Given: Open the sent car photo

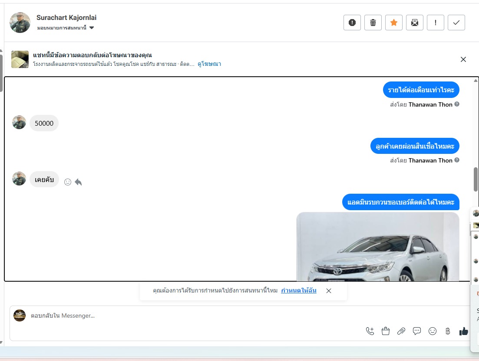Looking at the screenshot, I should click(377, 246).
